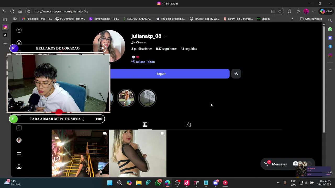The image size is (335, 188).
Task: Open story highlight with woman in field
Action: click(x=126, y=98)
